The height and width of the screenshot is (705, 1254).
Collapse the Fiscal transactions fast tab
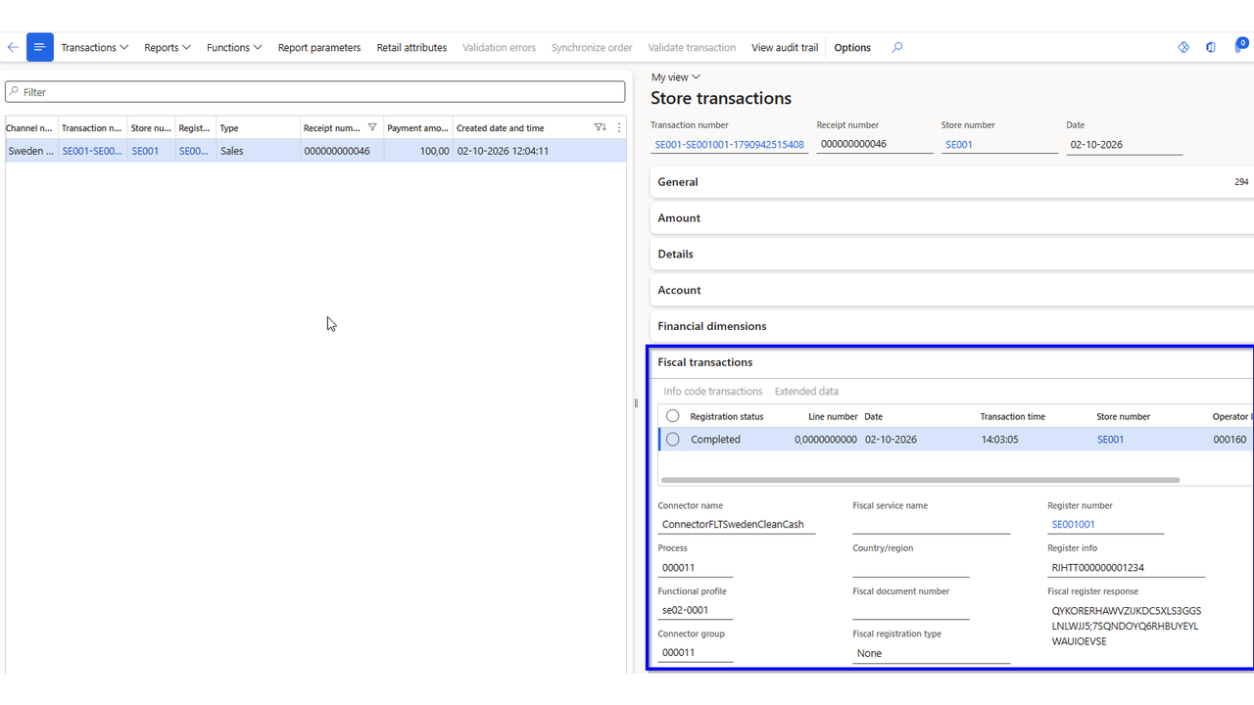click(x=951, y=362)
